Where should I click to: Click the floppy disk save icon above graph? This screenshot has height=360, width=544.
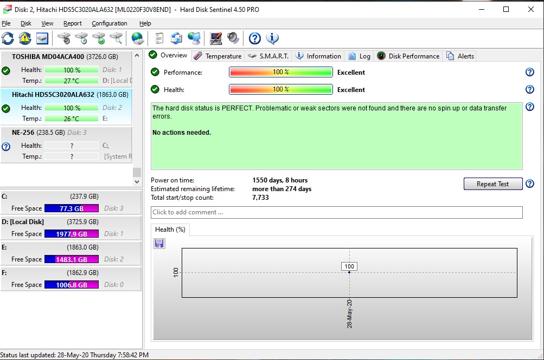tap(159, 244)
